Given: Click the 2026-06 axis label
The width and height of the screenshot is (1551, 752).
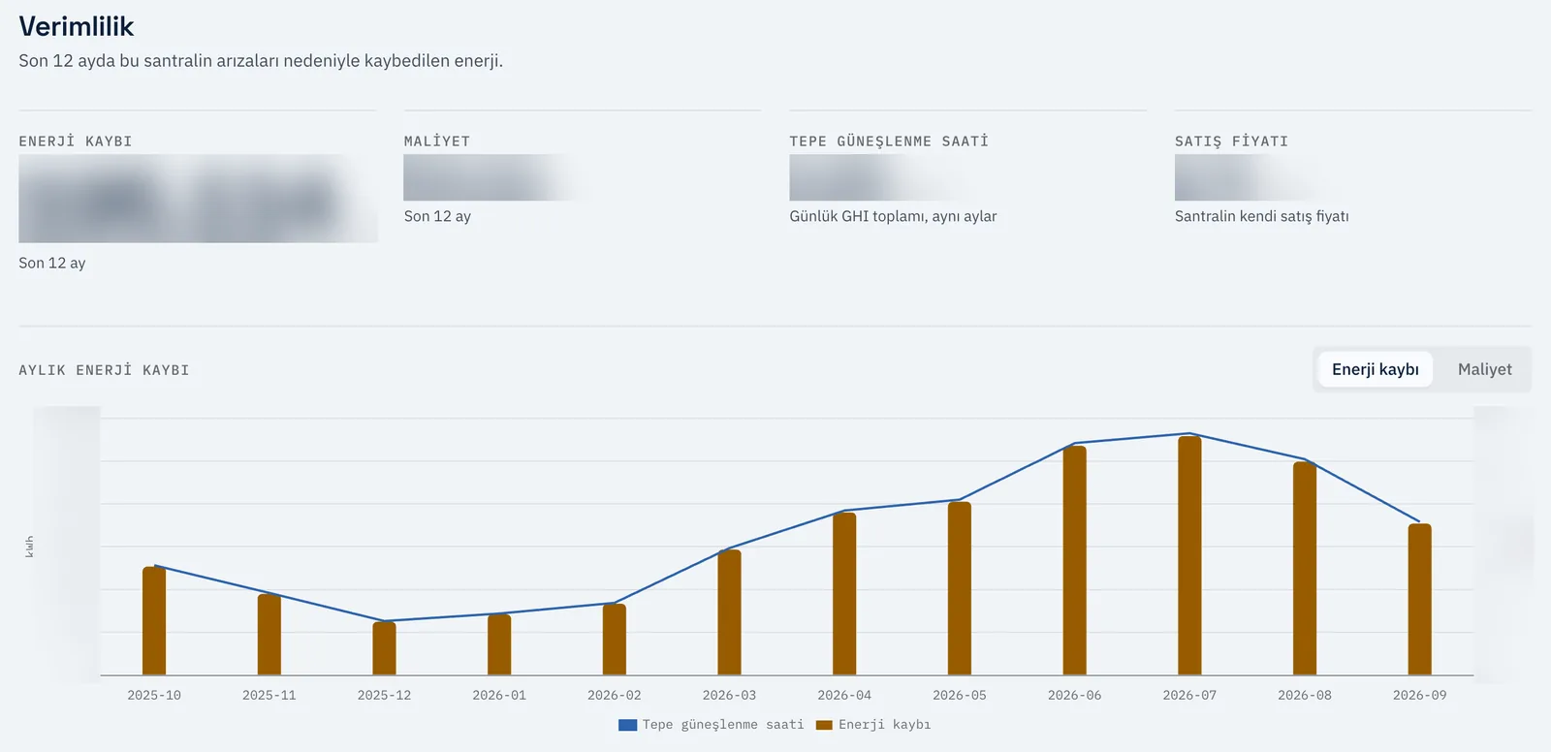Looking at the screenshot, I should point(1074,695).
